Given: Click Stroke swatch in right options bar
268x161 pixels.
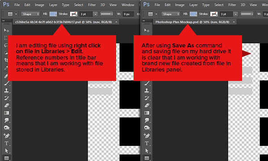Looking at the screenshot, I should pos(214,14).
